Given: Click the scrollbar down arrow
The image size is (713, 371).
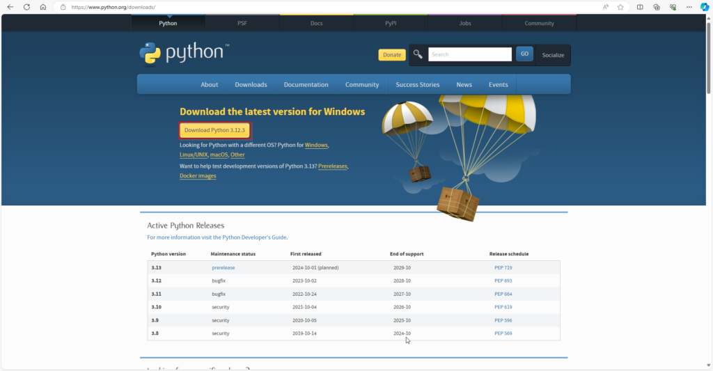Looking at the screenshot, I should click(708, 365).
